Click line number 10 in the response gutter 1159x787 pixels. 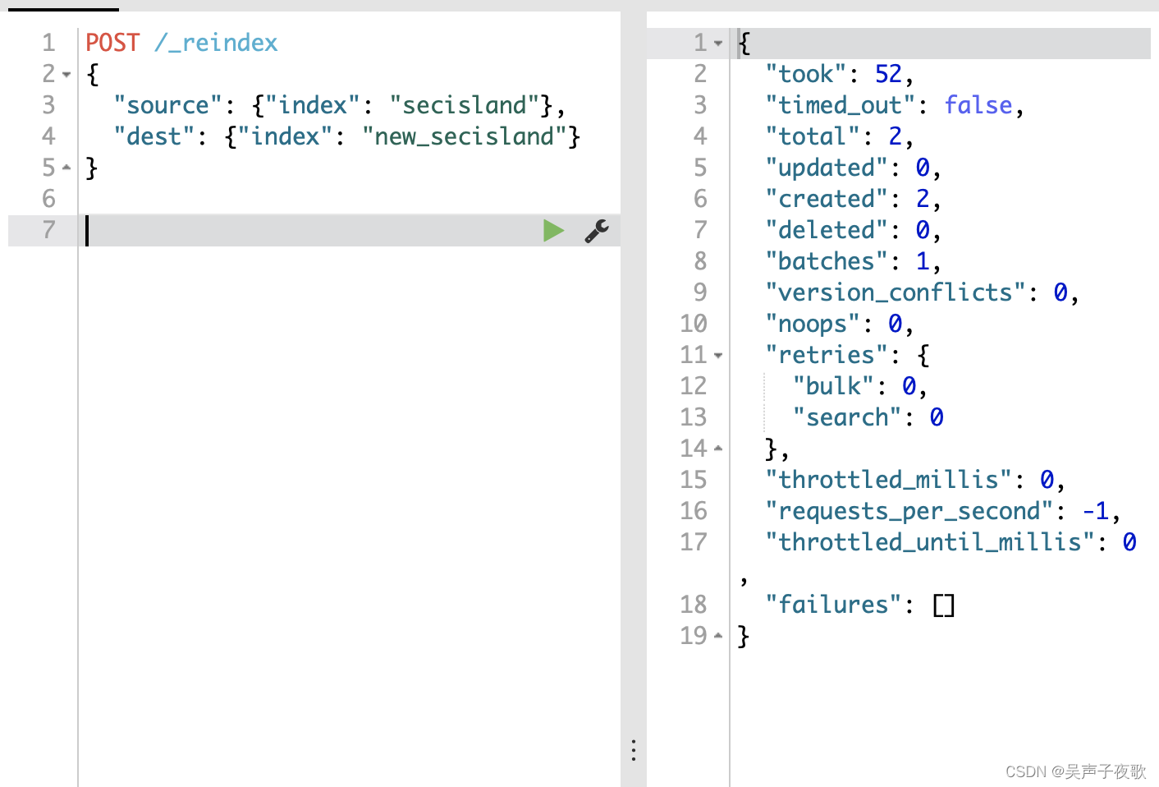[x=694, y=324]
